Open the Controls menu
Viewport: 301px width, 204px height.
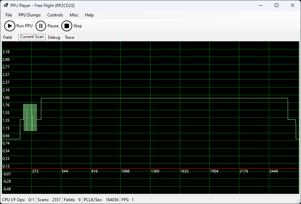[x=55, y=15]
